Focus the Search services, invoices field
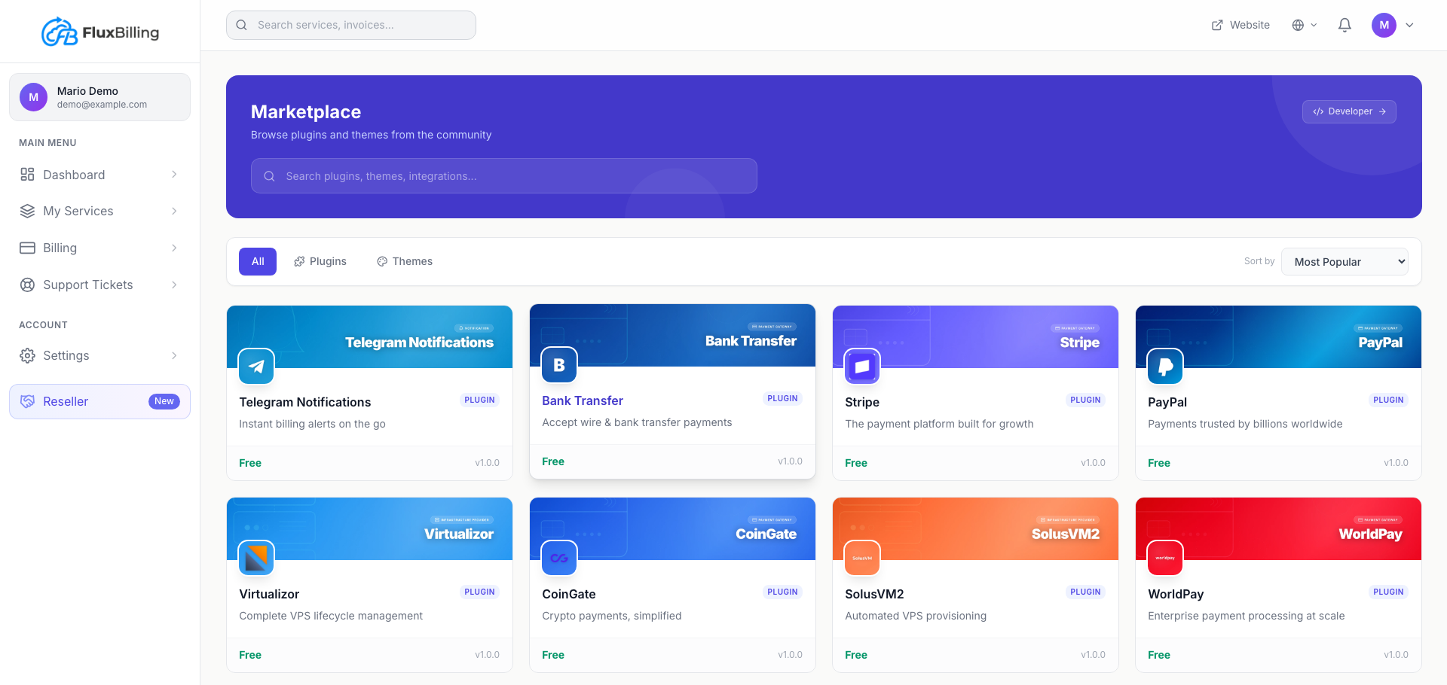Image resolution: width=1447 pixels, height=685 pixels. click(x=351, y=25)
